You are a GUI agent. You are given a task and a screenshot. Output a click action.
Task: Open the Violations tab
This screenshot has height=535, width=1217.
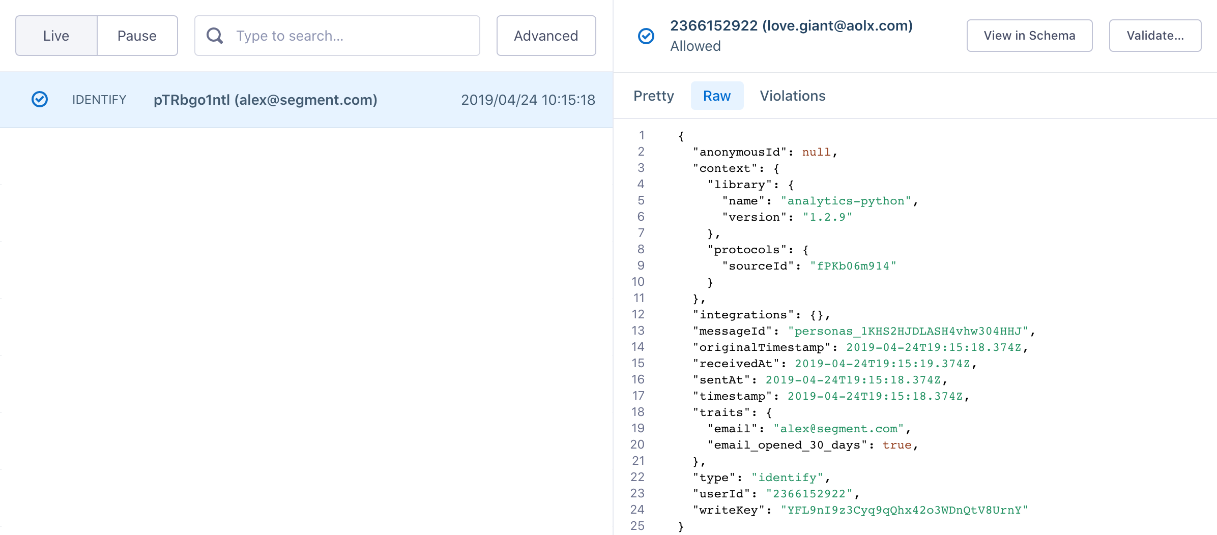click(792, 96)
